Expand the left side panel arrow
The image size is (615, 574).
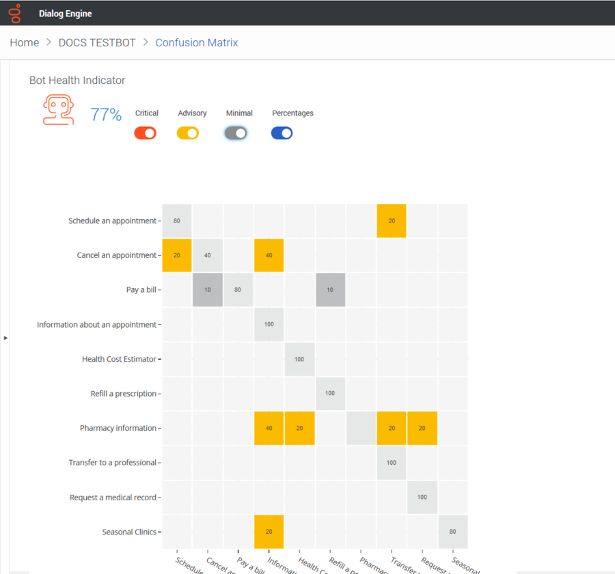5,338
